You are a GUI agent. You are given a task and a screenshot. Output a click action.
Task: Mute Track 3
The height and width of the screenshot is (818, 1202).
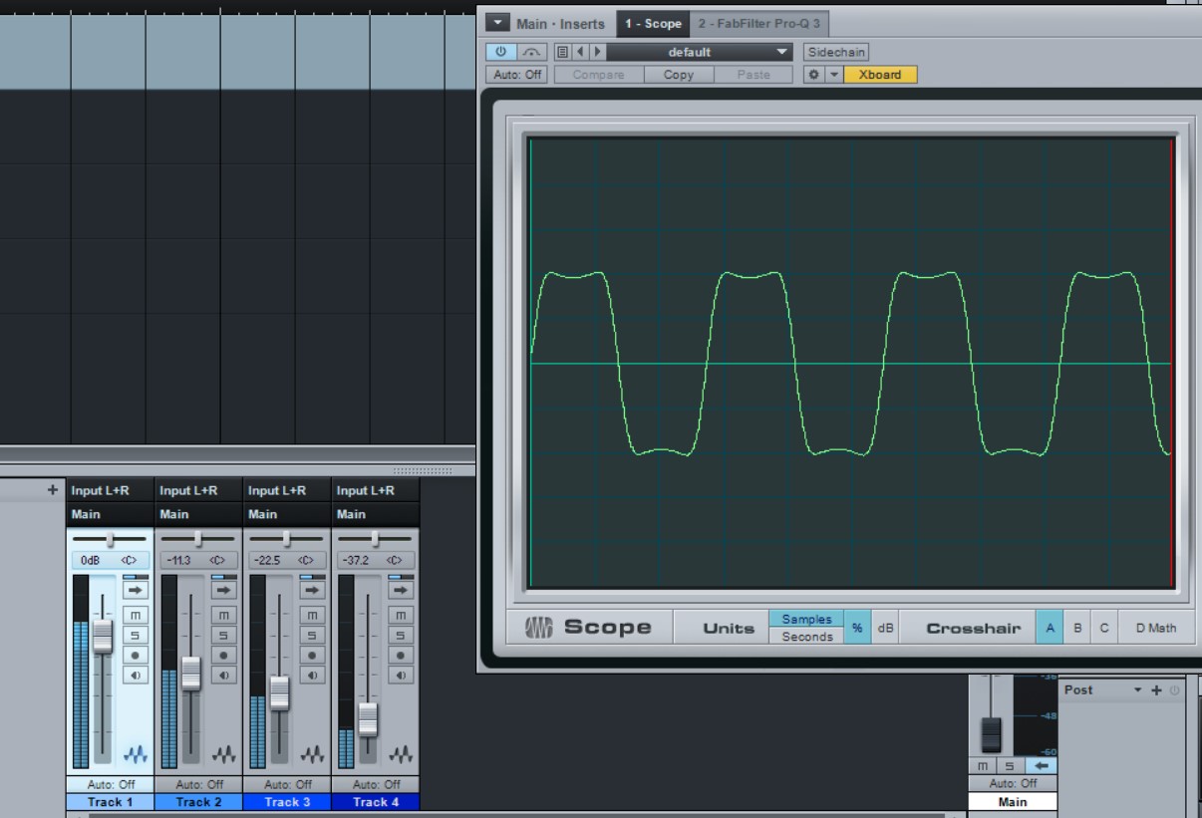pos(312,617)
